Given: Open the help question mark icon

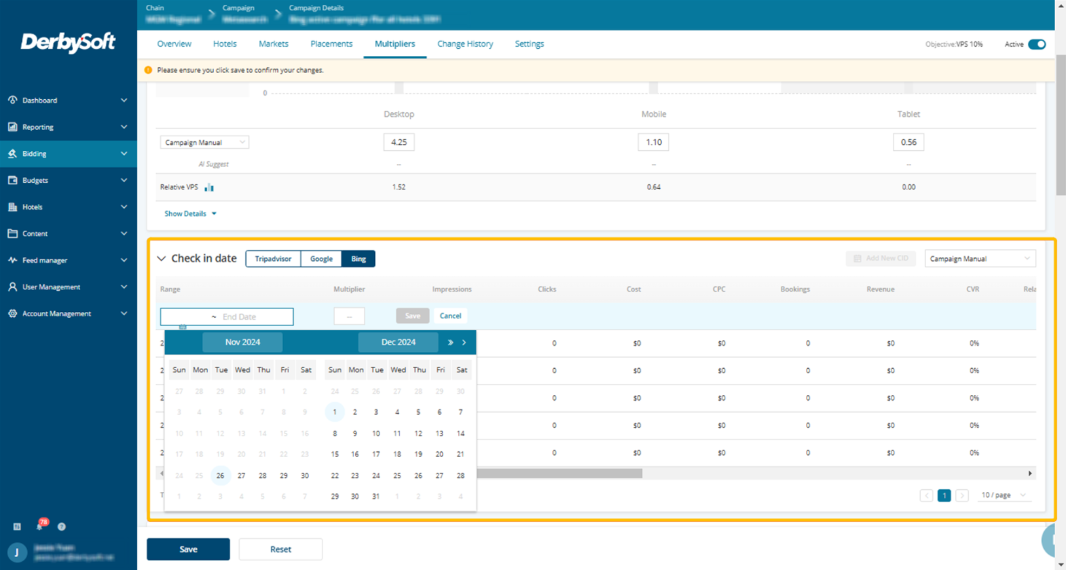Looking at the screenshot, I should [x=62, y=527].
